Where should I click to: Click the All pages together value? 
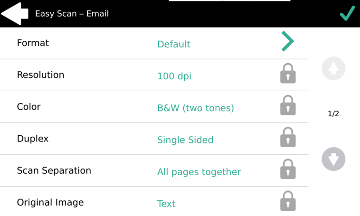click(x=199, y=171)
